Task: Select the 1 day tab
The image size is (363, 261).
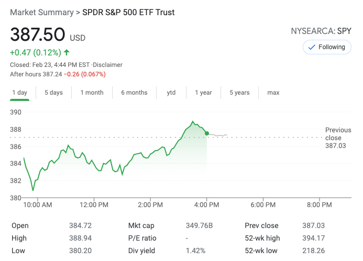Action: (x=20, y=93)
